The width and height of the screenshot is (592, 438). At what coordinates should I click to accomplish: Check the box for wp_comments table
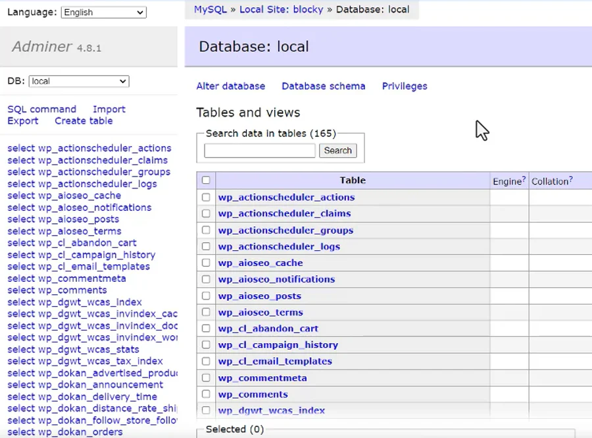206,394
